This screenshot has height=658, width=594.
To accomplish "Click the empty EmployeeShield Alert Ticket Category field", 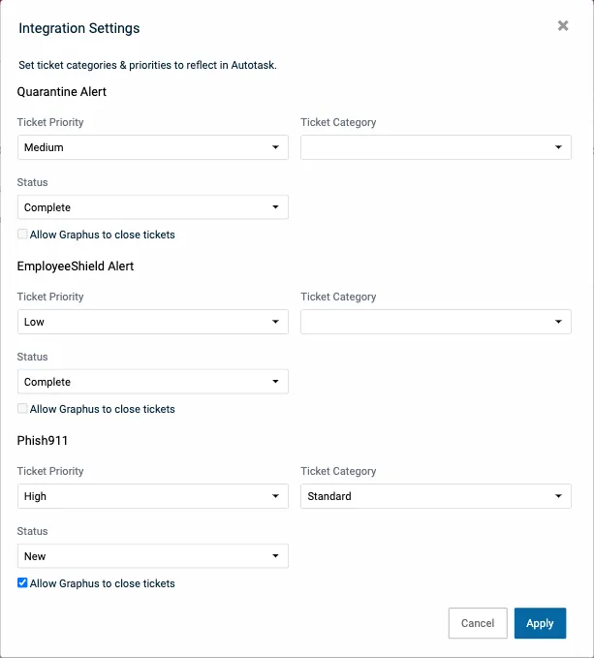I will [426, 322].
